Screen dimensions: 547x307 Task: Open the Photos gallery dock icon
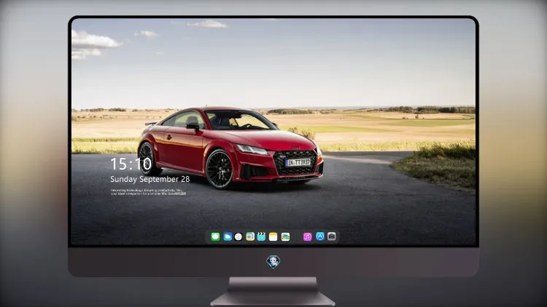click(x=285, y=236)
